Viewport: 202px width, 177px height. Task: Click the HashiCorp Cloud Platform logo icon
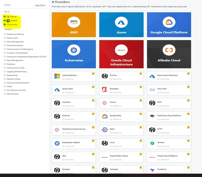point(152,116)
